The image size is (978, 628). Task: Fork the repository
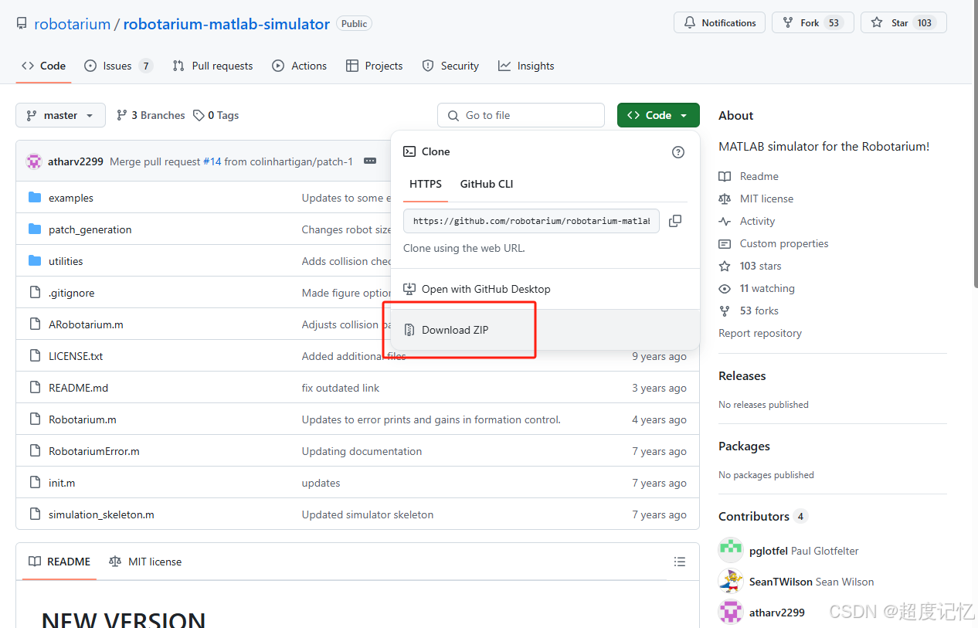tap(813, 22)
